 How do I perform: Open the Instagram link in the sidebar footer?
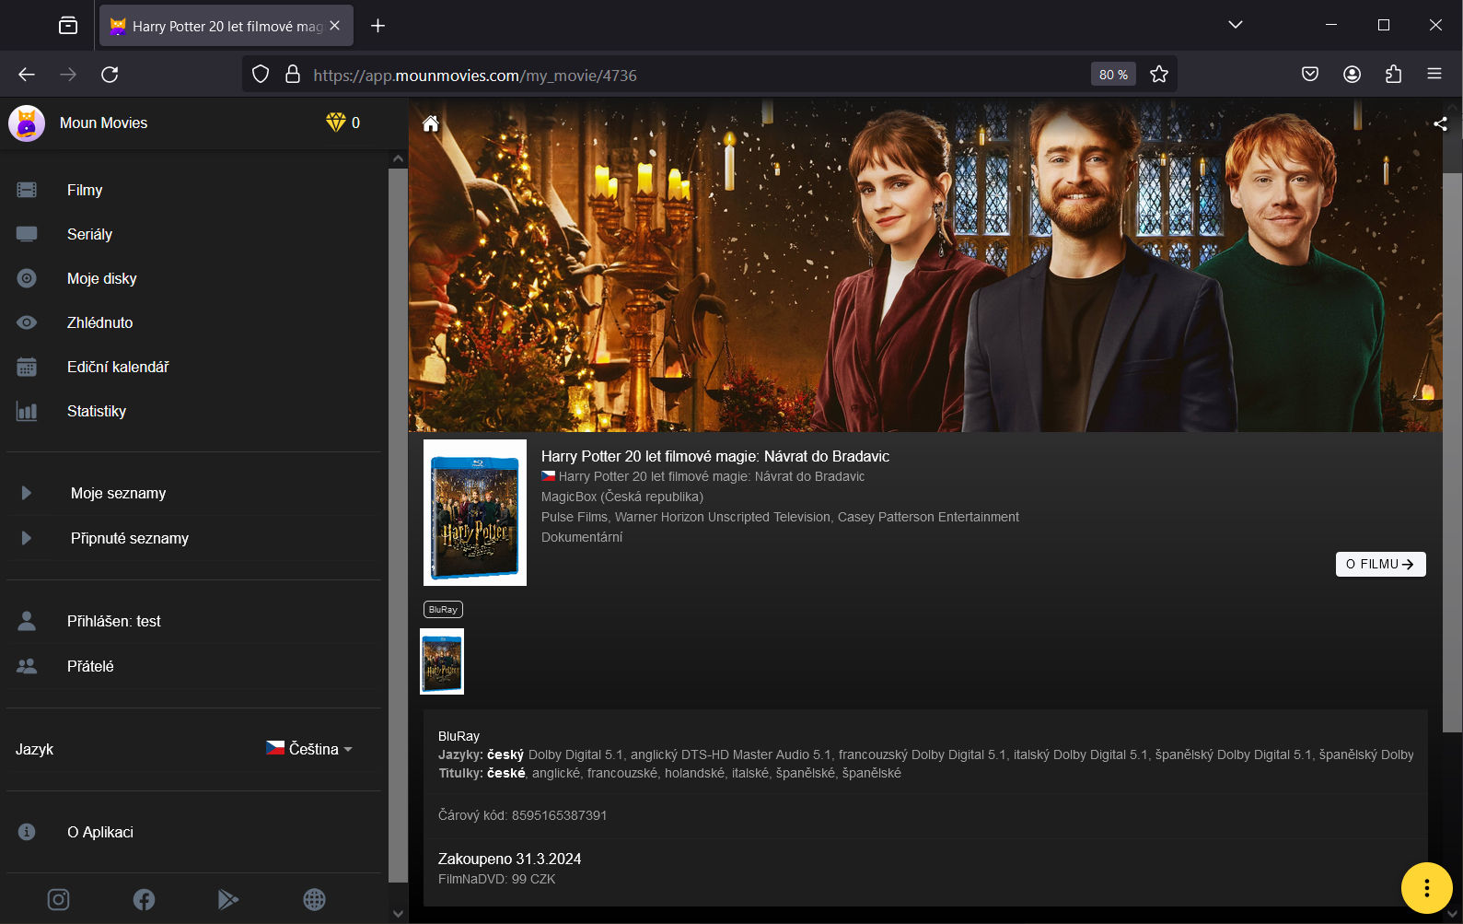[x=58, y=899]
